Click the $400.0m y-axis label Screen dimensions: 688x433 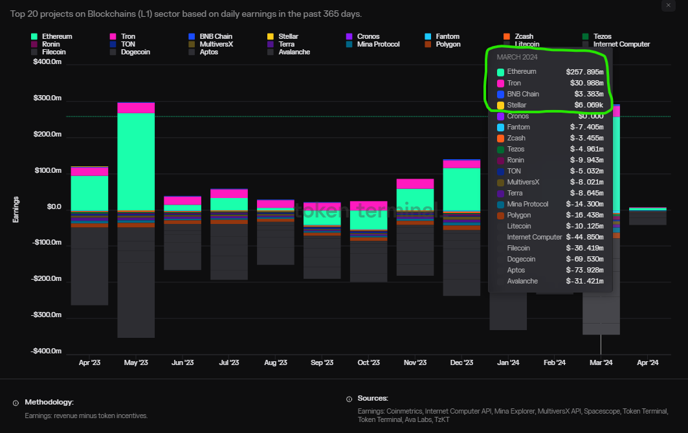(x=47, y=62)
